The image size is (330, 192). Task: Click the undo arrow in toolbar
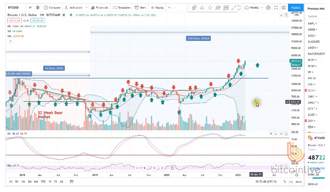[170, 8]
